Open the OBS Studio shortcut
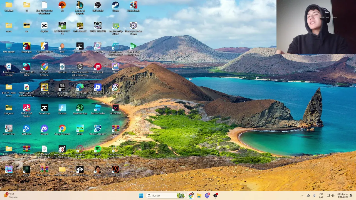This screenshot has width=356, height=200. pos(98,7)
